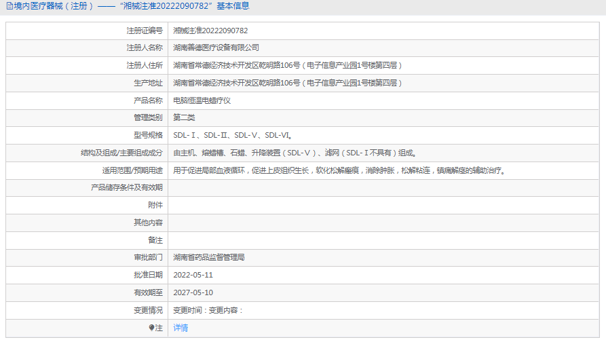Select expiry date 2027-05-10
This screenshot has width=606, height=342.
coord(193,292)
